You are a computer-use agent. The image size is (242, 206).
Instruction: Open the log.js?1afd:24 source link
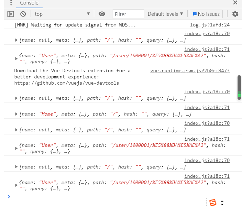coord(210,25)
